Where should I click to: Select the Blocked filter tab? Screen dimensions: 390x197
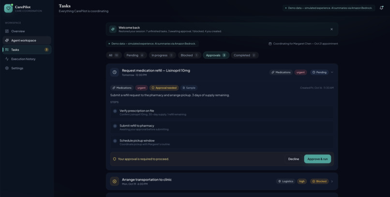(190, 56)
